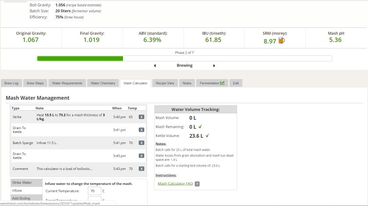
Task: Click the 'Phase 2 of 7' label
Action: point(184,53)
